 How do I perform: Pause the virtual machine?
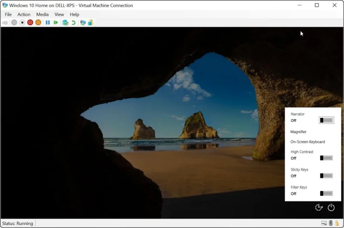coord(48,23)
